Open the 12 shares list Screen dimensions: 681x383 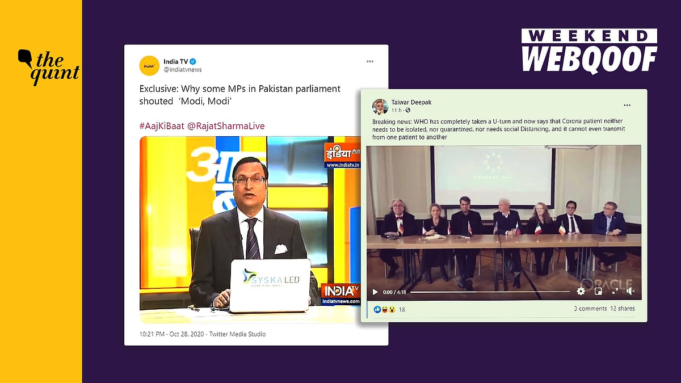click(x=622, y=309)
